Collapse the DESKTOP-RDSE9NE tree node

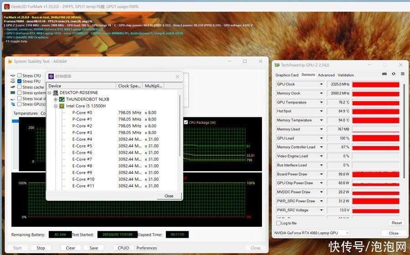[49, 93]
